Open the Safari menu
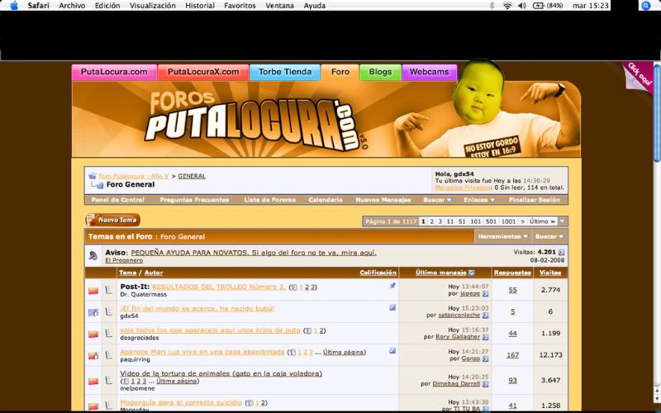 click(38, 6)
